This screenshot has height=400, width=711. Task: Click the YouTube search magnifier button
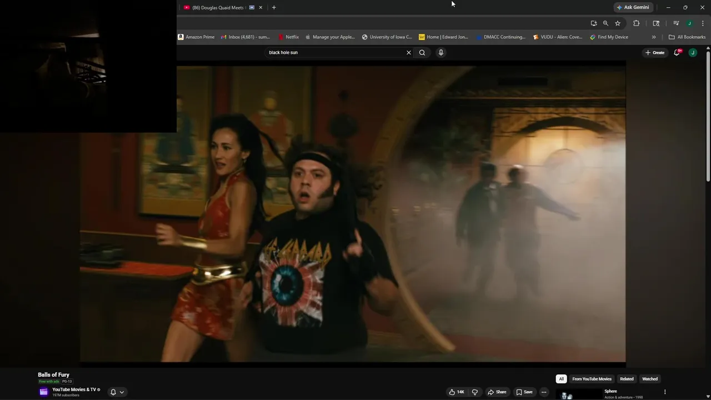[422, 53]
